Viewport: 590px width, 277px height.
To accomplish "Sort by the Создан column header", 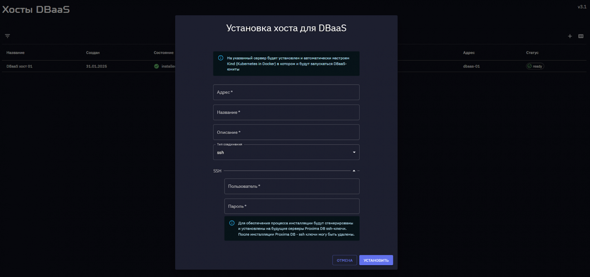I will [x=93, y=53].
